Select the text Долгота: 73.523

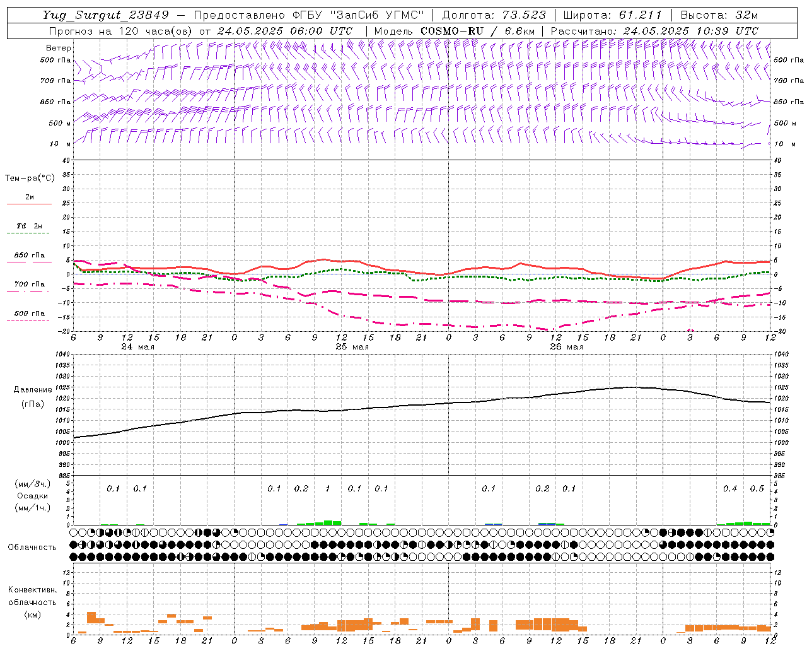click(494, 15)
